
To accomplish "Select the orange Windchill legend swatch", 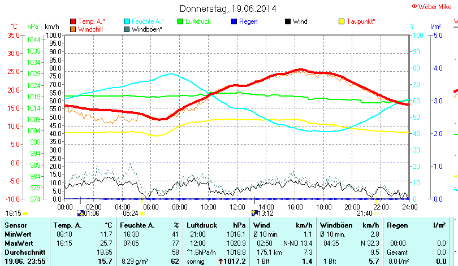I will [72, 29].
